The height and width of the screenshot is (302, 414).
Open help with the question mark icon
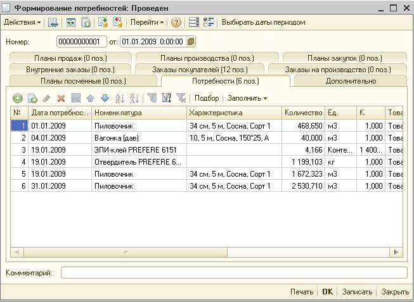(176, 22)
